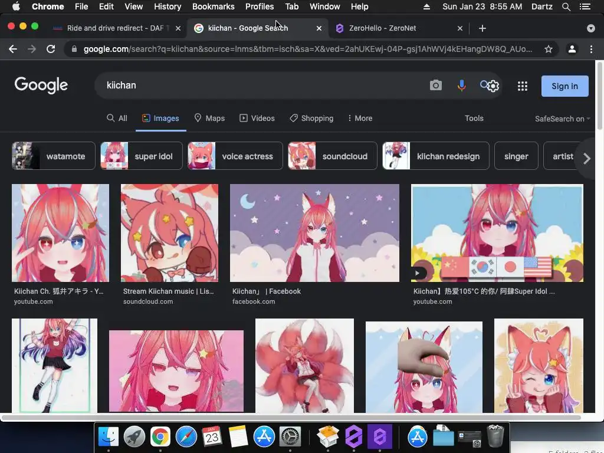The image size is (604, 453).
Task: Close the Ride and drive redirect tab
Action: [178, 28]
